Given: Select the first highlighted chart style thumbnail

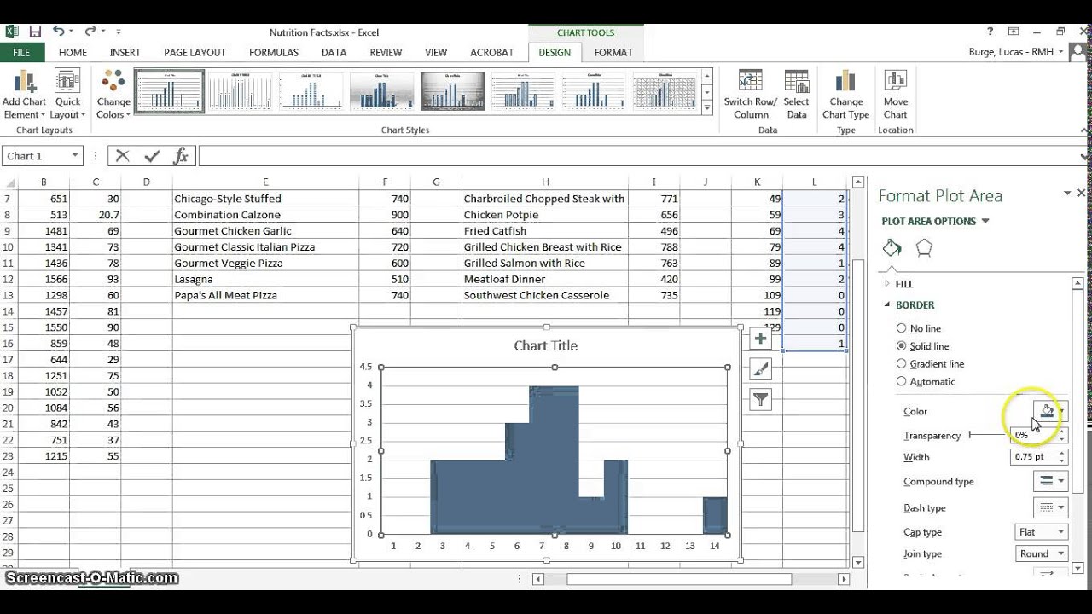Looking at the screenshot, I should pos(169,91).
